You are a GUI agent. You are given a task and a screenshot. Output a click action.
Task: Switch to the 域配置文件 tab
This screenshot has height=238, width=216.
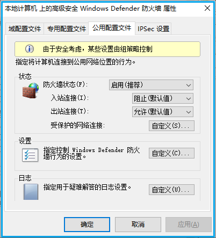(25, 28)
